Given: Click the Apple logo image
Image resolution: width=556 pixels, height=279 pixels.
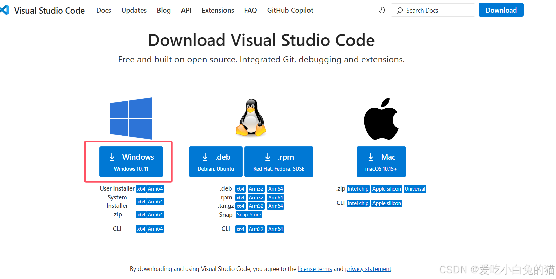Looking at the screenshot, I should (x=381, y=119).
